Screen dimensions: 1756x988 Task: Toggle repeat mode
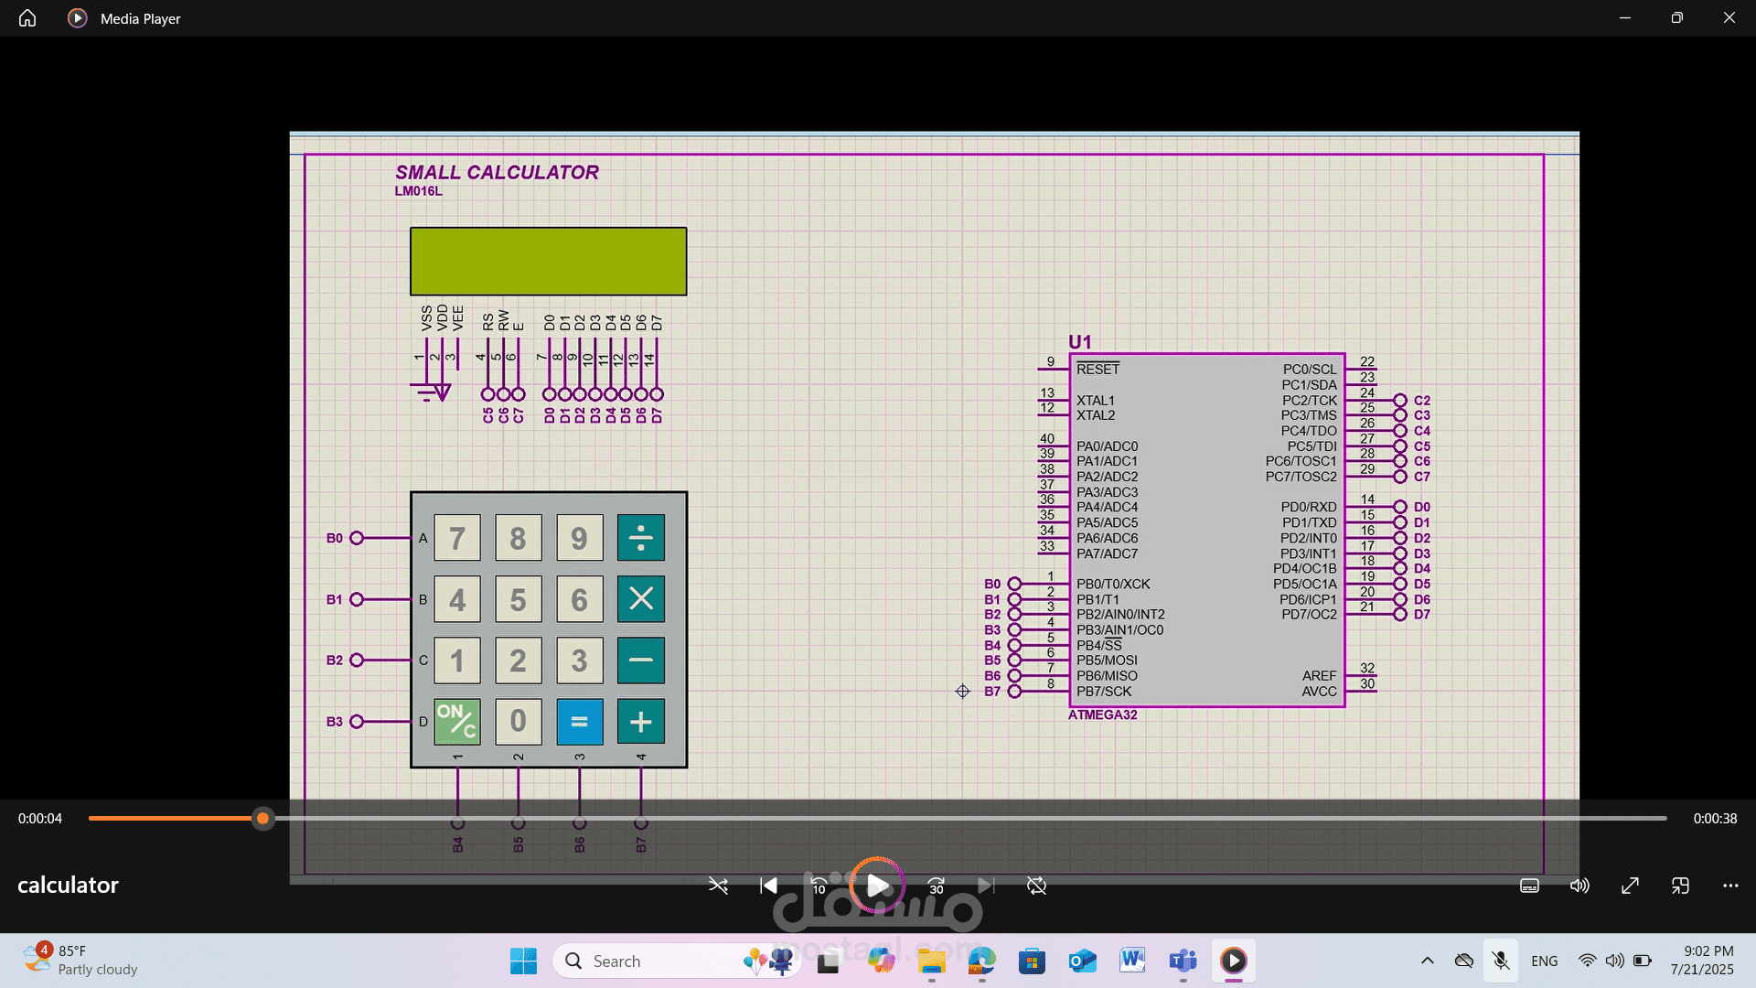[1036, 886]
